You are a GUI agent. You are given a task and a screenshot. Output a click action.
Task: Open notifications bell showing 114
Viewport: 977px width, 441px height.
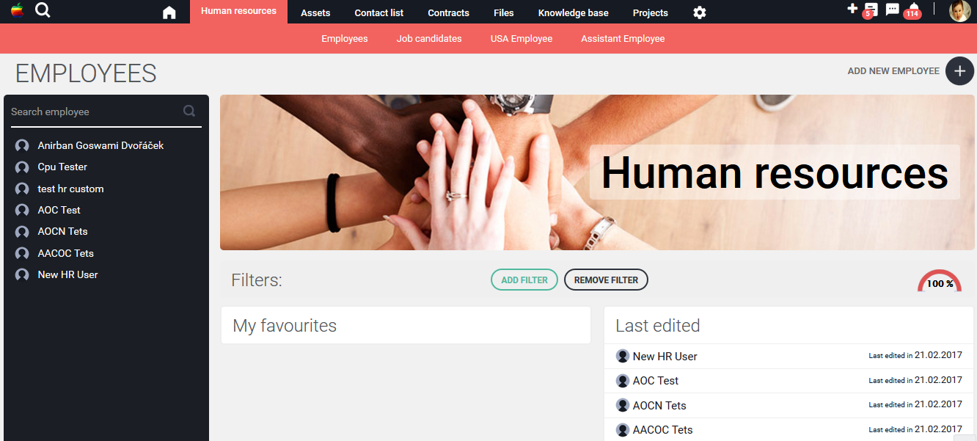tap(912, 11)
